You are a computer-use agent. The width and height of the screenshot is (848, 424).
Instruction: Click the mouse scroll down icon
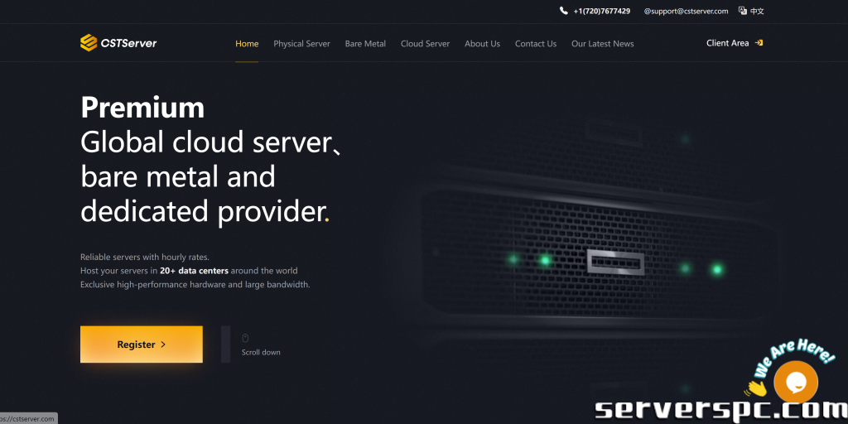(245, 339)
